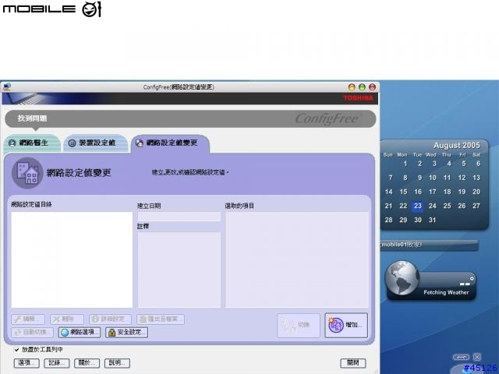Click the August 2005 calendar header

(x=456, y=146)
